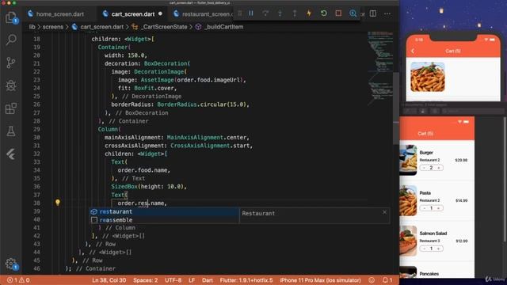Change encoding via UTF-8 status item
The image size is (507, 285).
[173, 280]
